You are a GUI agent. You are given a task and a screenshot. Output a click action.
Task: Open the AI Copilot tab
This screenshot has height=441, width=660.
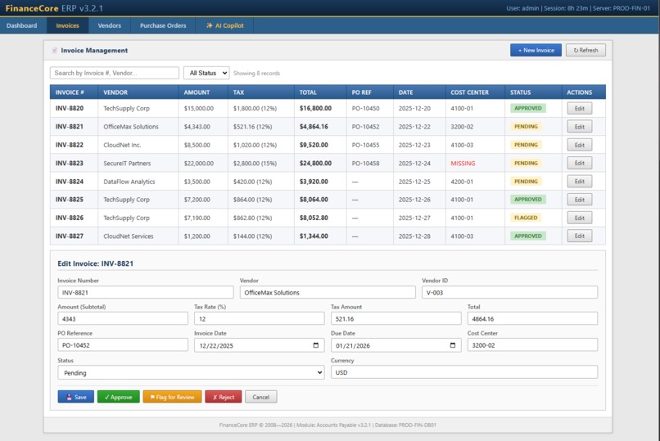pos(224,25)
